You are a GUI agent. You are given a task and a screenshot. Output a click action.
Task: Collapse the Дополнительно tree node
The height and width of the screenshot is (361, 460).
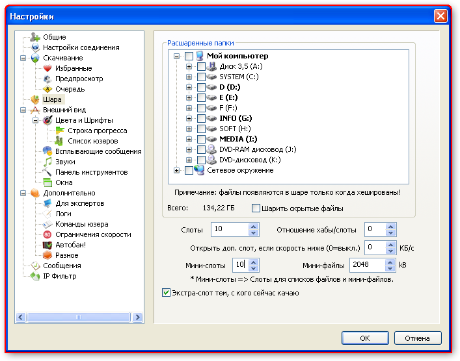pyautogui.click(x=23, y=193)
